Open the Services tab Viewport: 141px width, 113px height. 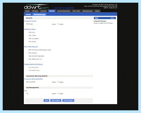tap(43, 11)
